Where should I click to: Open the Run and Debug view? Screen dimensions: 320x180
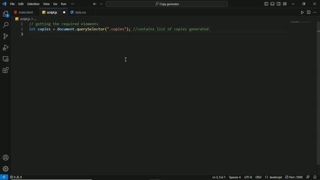click(x=5, y=47)
